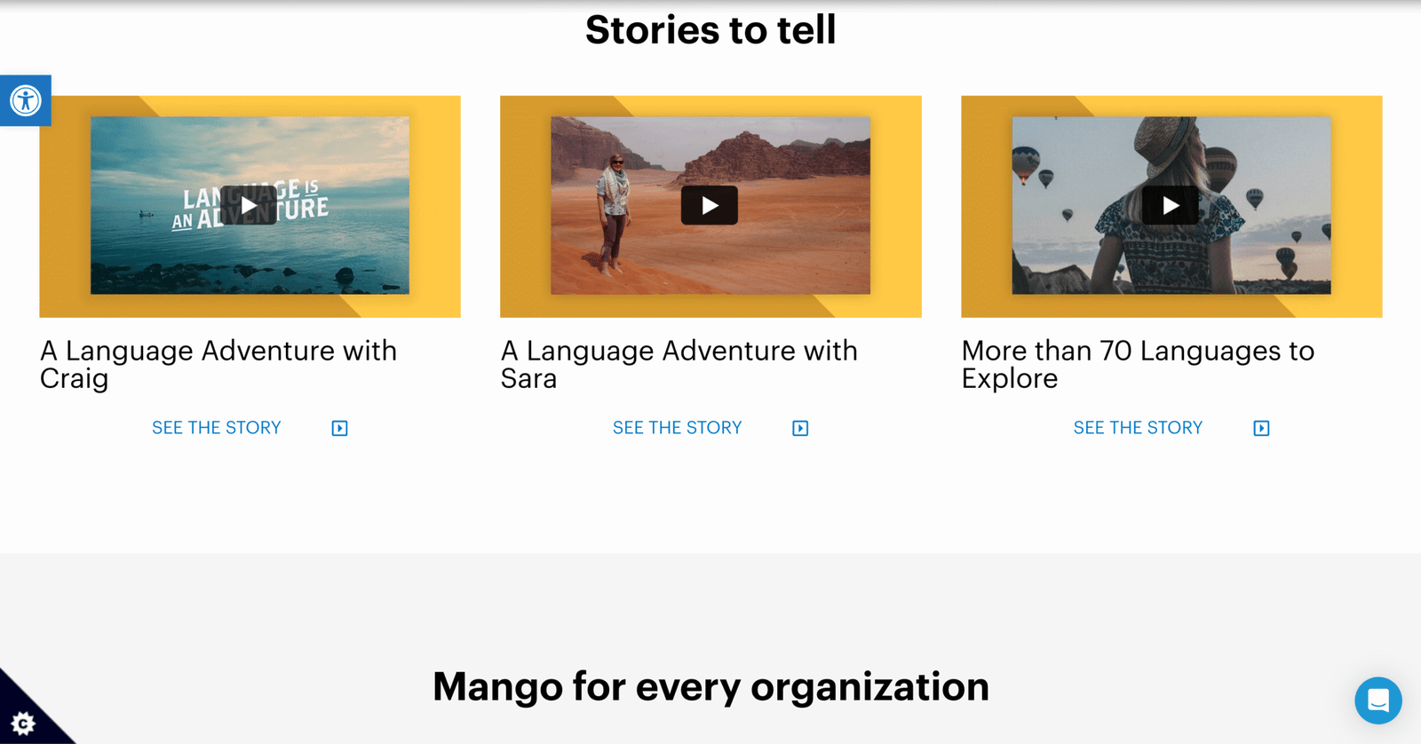
Task: Click arrow icon beside Craig's See the Story
Action: [x=339, y=429]
